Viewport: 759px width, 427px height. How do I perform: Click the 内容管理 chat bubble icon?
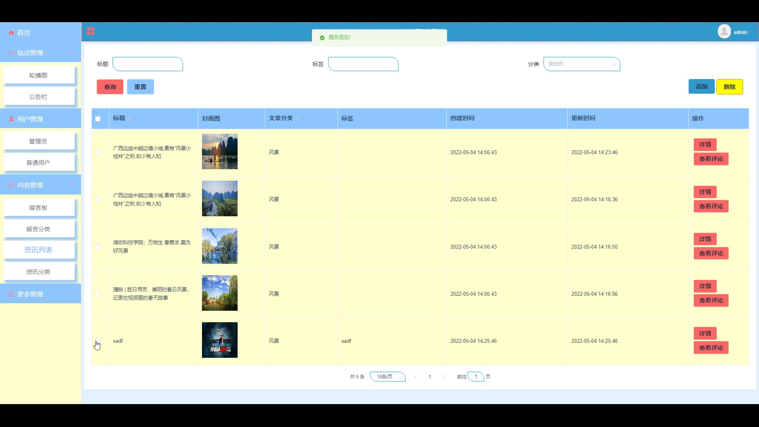[x=11, y=185]
